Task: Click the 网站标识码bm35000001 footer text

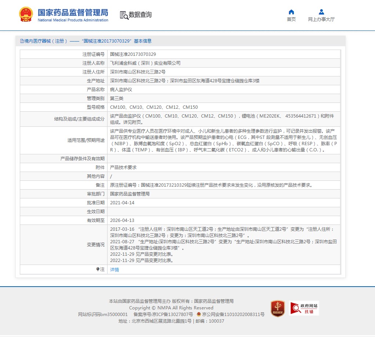Action: coord(103,315)
